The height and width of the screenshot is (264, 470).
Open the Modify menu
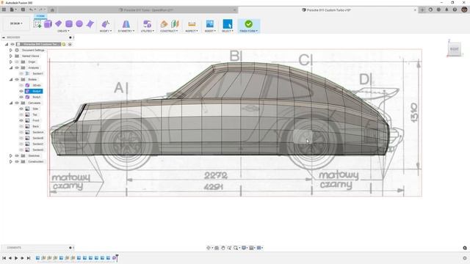[x=106, y=31]
